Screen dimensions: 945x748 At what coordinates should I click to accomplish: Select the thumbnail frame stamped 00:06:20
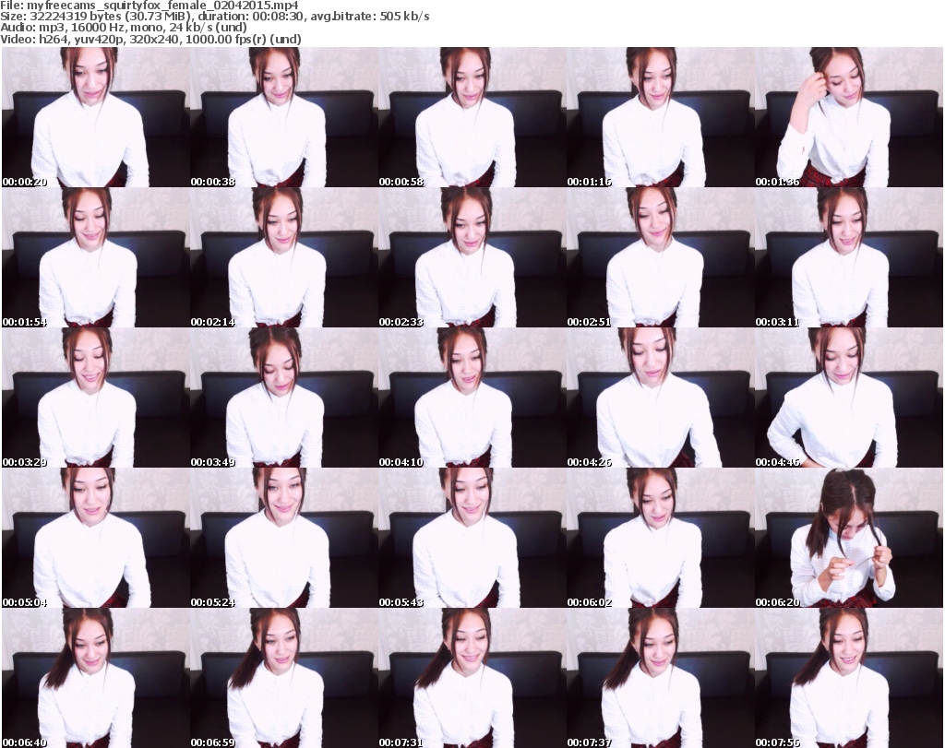849,538
